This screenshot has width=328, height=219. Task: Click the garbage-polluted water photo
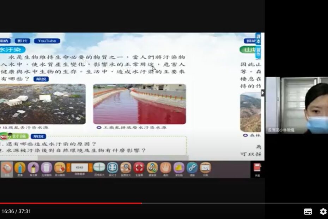pos(42,104)
